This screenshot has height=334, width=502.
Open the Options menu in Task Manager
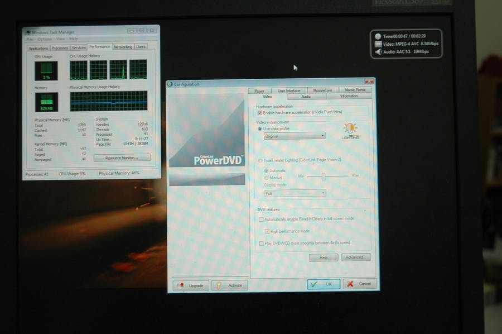[x=45, y=40]
